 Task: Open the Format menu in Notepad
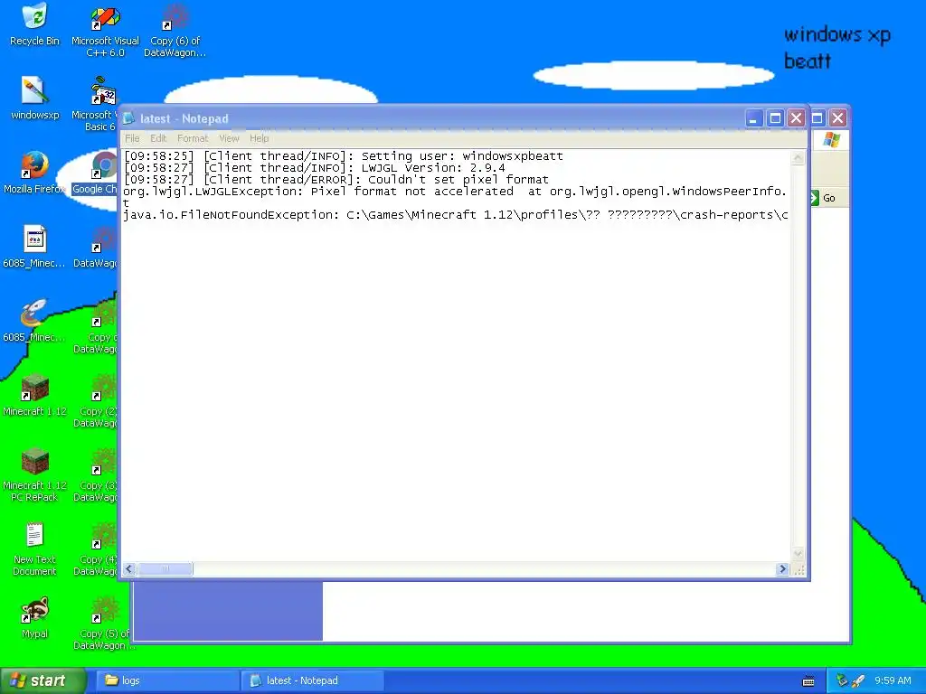(193, 138)
